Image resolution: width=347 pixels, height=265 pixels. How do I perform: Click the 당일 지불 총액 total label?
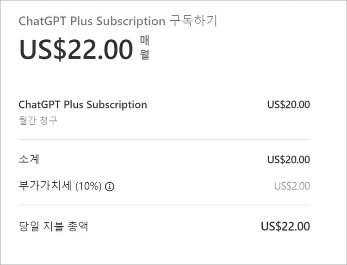click(54, 226)
